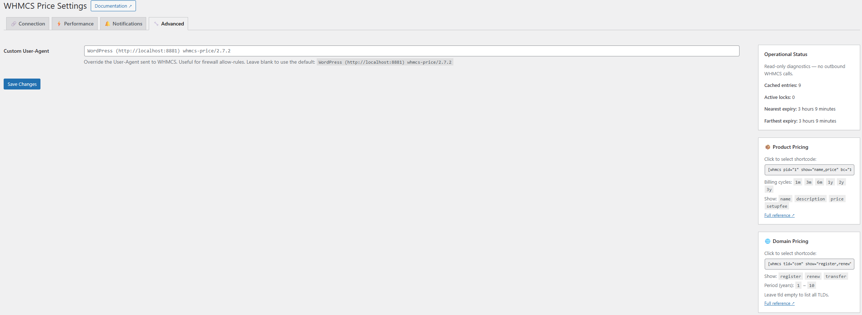Click 'Cached entries: 9' status line
This screenshot has width=862, height=315.
point(783,85)
